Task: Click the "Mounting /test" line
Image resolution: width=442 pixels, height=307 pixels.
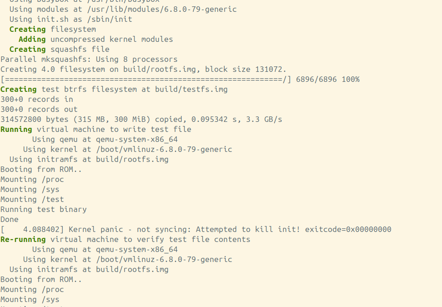Action: point(32,199)
